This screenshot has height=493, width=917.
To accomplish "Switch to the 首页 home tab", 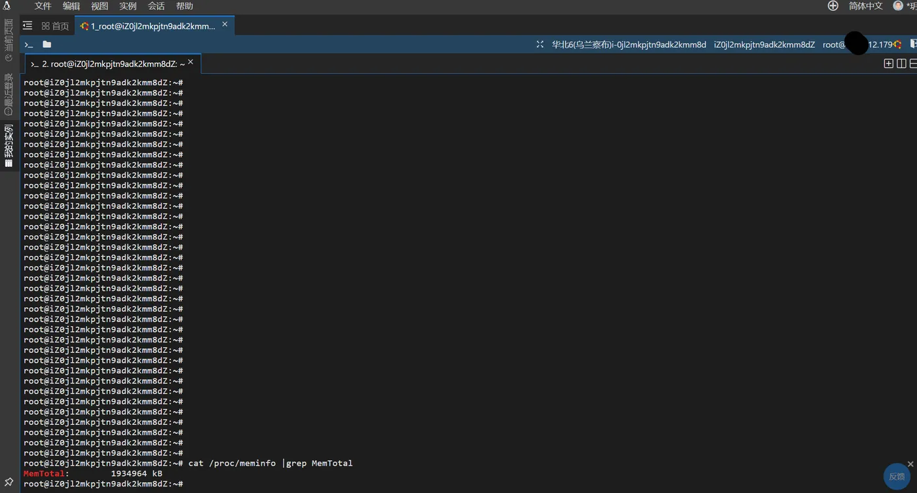I will [x=55, y=26].
